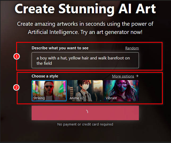Select the Anime v2 style thumbnail
The width and height of the screenshot is (171, 143).
pyautogui.click(x=85, y=91)
